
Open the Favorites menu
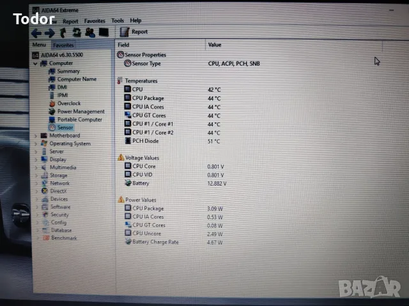[95, 21]
